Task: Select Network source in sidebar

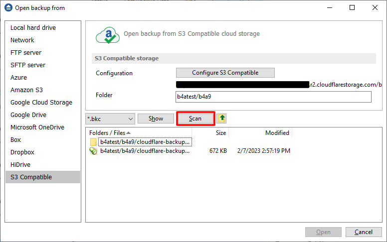Action: (x=22, y=40)
